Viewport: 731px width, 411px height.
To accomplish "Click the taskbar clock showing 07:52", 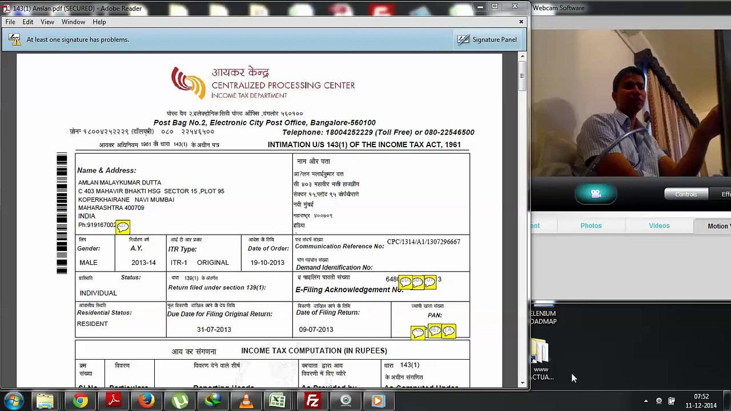I will pos(701,401).
